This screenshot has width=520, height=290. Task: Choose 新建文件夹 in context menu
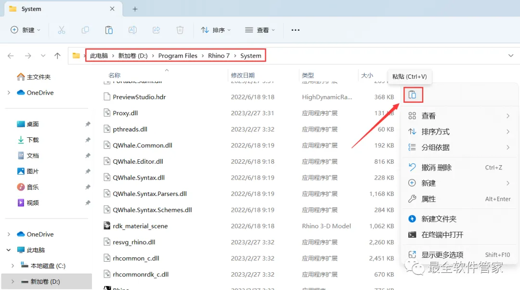point(459,219)
